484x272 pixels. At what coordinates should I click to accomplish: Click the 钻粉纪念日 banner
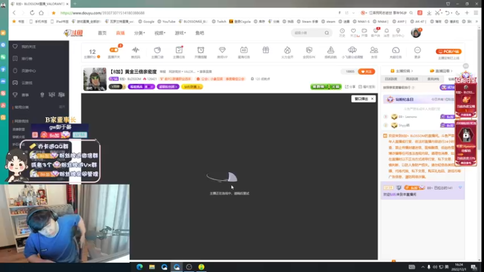pos(419,99)
